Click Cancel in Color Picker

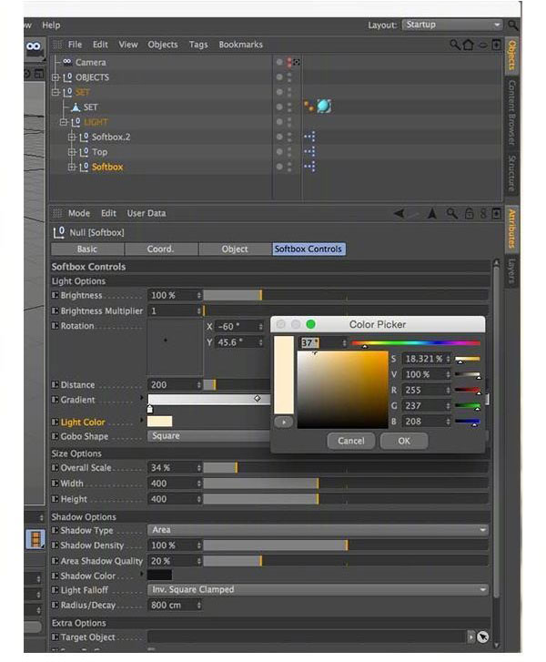tap(351, 441)
